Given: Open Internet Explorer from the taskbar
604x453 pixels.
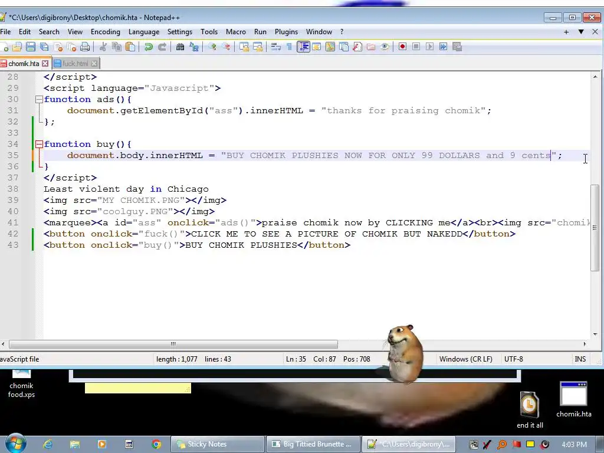Looking at the screenshot, I should [48, 444].
